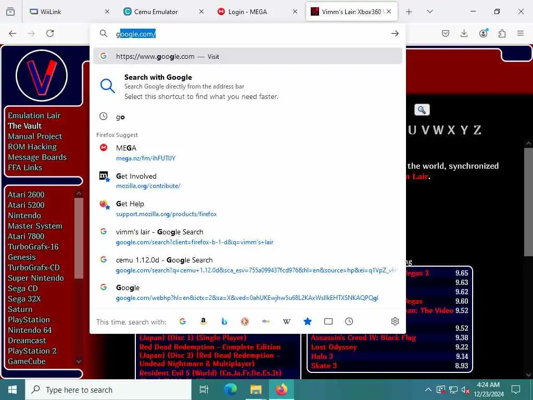
Task: Open the Halo 3 game link
Action: (322, 356)
